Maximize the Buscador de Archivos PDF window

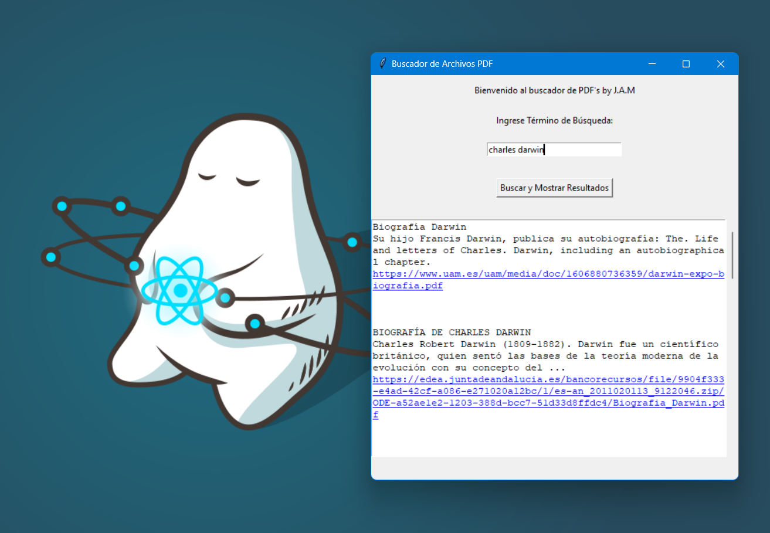coord(686,64)
